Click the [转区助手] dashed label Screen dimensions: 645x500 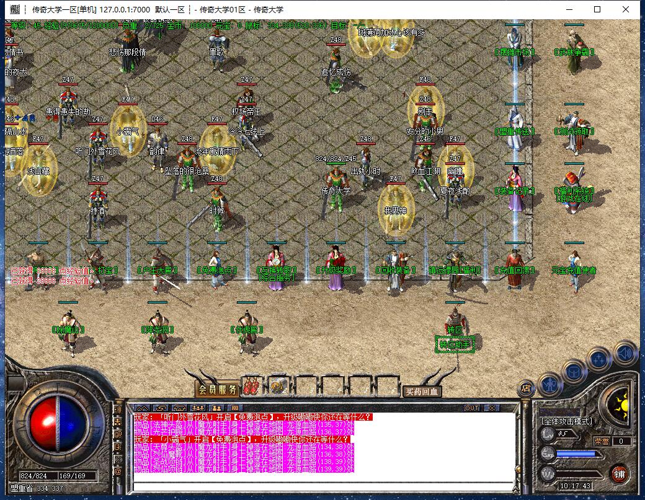point(455,344)
